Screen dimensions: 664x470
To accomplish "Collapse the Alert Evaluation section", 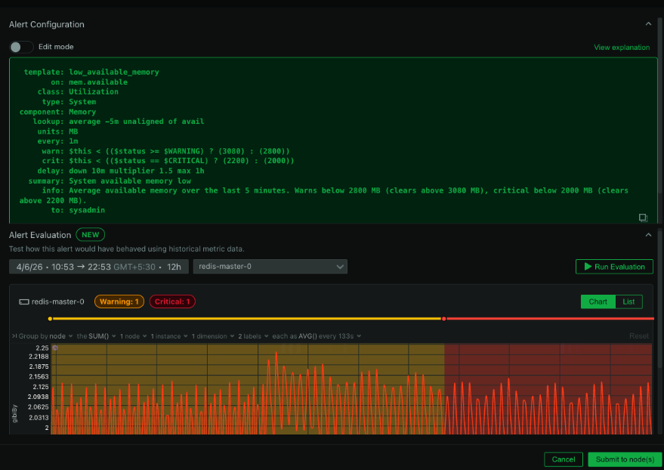I will pyautogui.click(x=648, y=235).
